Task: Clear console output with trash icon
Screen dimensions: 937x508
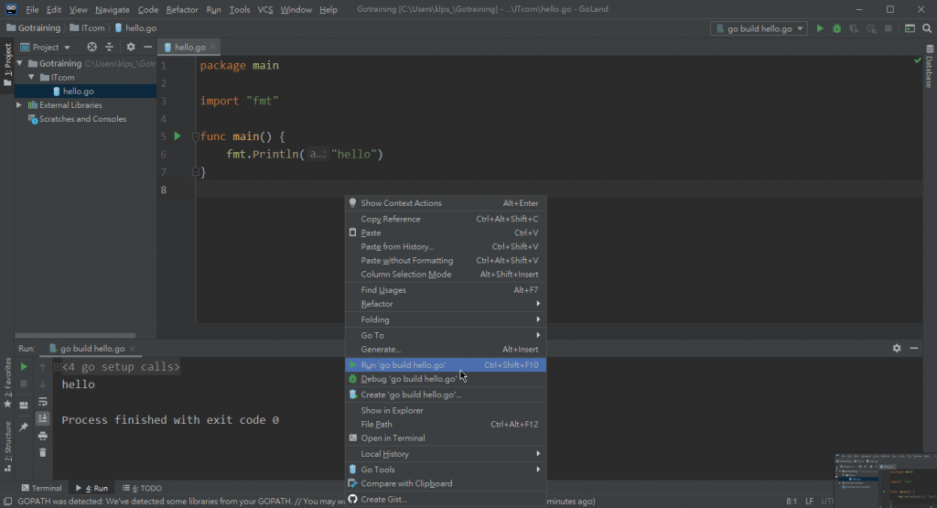Action: tap(42, 452)
